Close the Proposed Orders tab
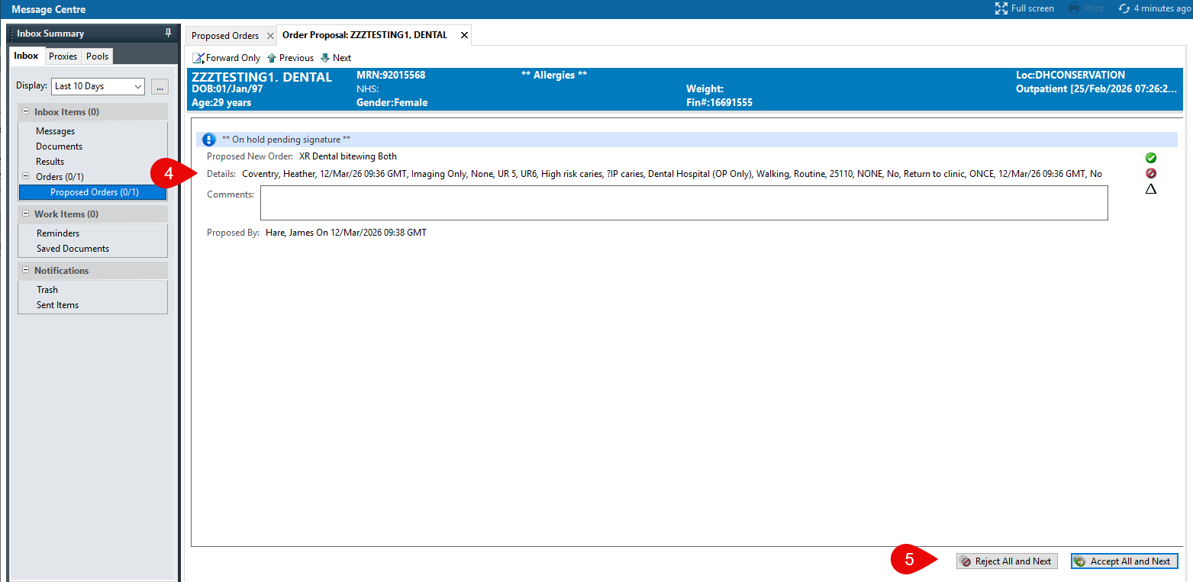Image resolution: width=1193 pixels, height=582 pixels. pos(270,36)
